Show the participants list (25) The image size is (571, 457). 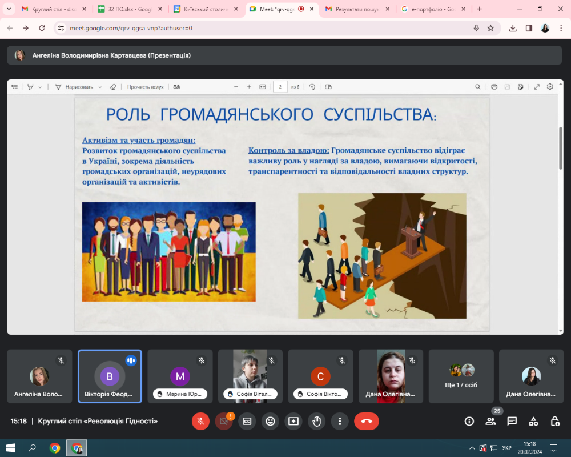tap(490, 421)
